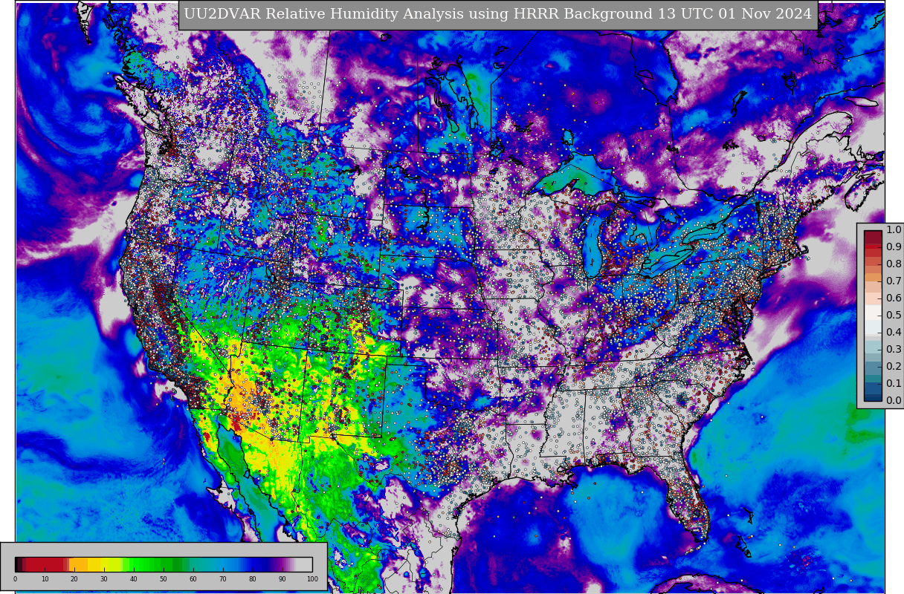Screen dimensions: 904x594
Task: Click the 0.4 label on vertical colorbar
Action: 894,333
